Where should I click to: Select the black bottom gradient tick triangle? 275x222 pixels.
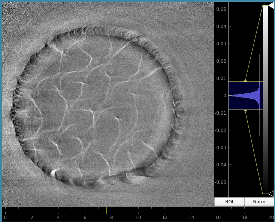tap(271, 194)
